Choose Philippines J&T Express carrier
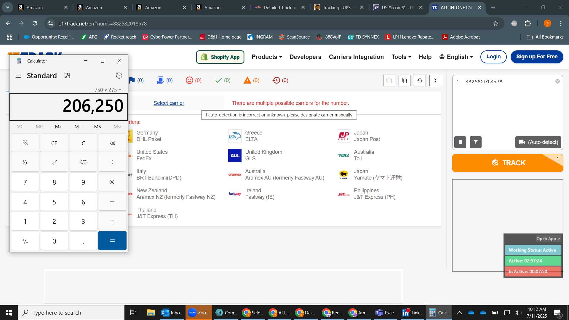This screenshot has width=569, height=320. pyautogui.click(x=366, y=194)
